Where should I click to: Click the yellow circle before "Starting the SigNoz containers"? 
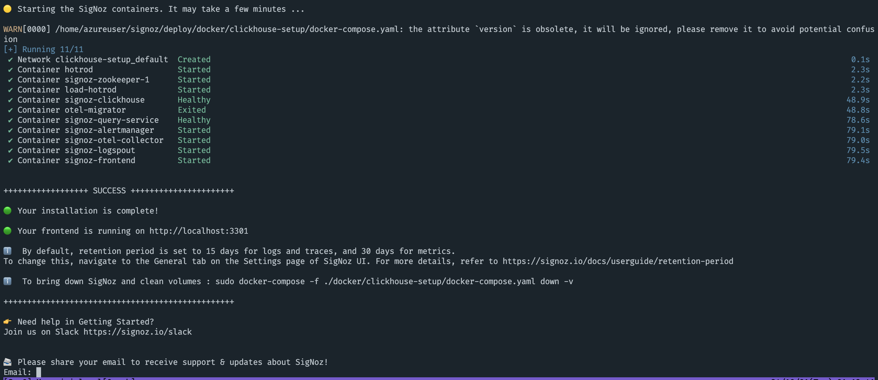tap(7, 9)
